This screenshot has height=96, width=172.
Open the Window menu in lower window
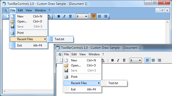pyautogui.click(x=94, y=54)
